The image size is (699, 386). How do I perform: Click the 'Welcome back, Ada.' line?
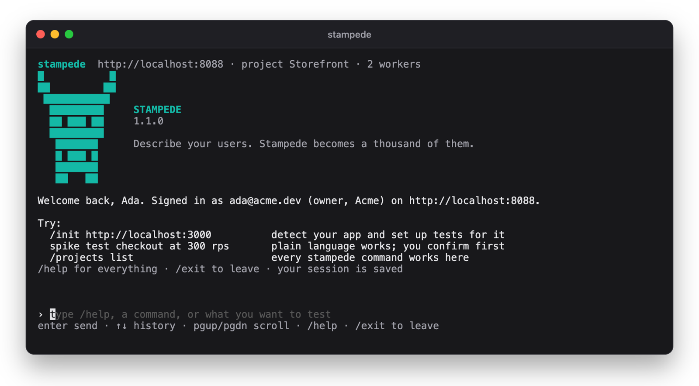91,200
